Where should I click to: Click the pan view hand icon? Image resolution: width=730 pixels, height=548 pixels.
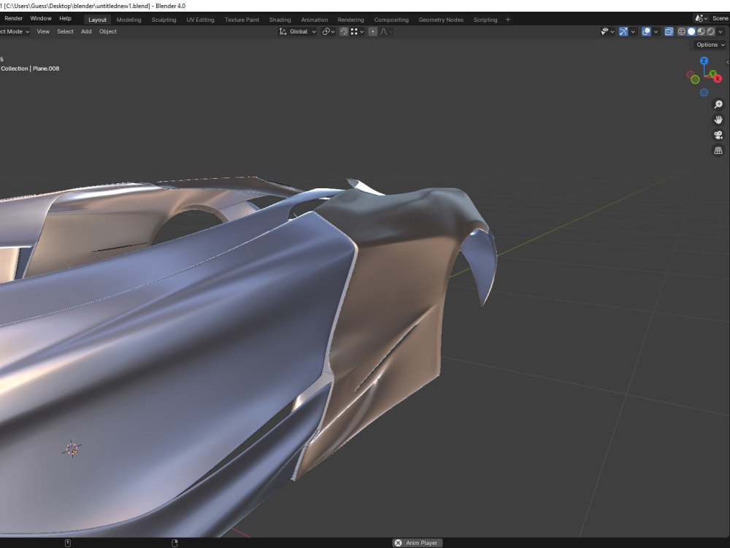tap(718, 120)
